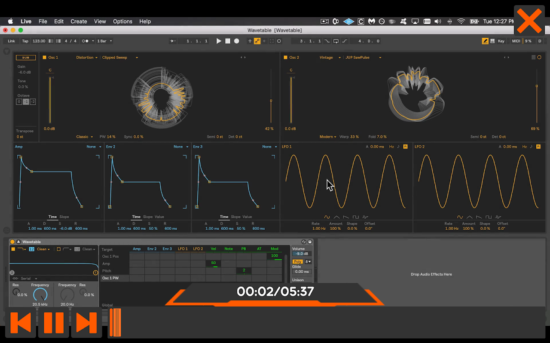Select the square waveform for LFO 1

click(355, 217)
